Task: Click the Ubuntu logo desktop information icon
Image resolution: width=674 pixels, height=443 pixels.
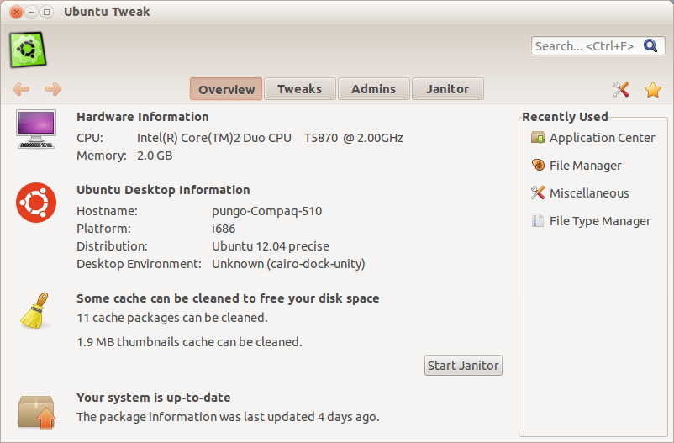Action: coord(36,202)
